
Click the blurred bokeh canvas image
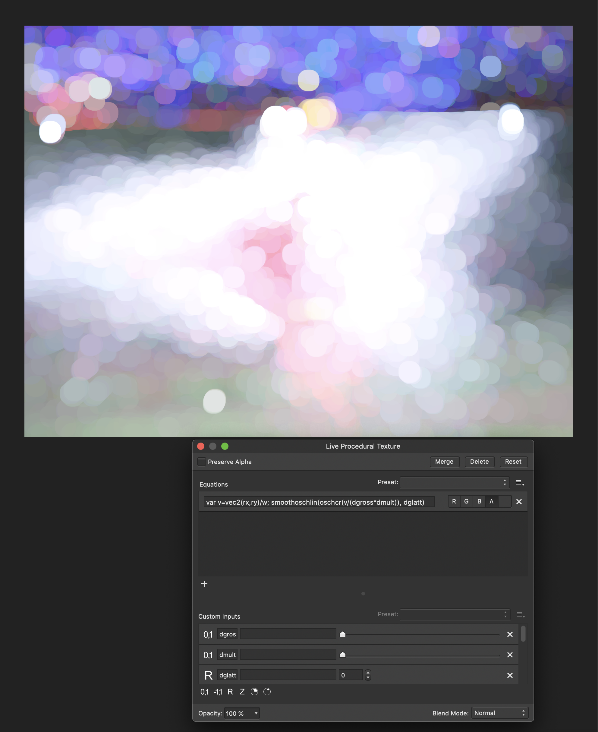298,231
